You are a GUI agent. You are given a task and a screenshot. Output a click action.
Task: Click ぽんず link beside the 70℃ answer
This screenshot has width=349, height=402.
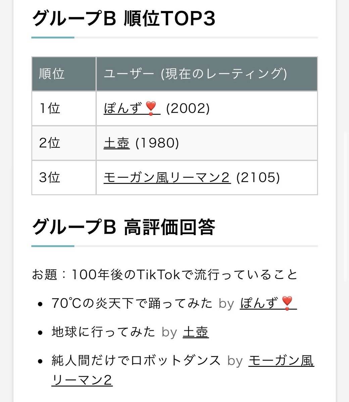coord(268,303)
